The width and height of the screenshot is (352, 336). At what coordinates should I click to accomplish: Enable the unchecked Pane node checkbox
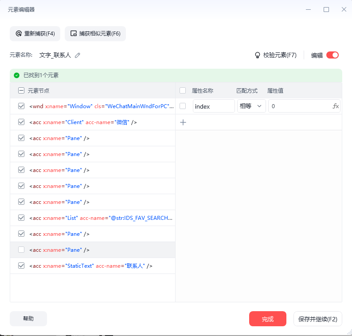click(21, 250)
